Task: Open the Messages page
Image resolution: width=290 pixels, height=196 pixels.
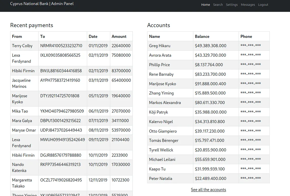Action: [248, 5]
